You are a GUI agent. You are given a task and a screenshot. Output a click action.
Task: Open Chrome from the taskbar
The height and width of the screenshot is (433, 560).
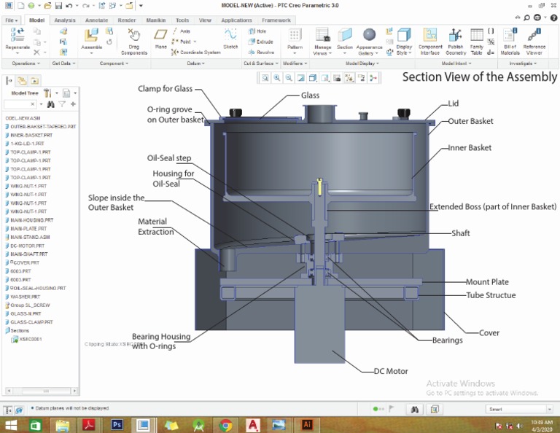pos(225,425)
